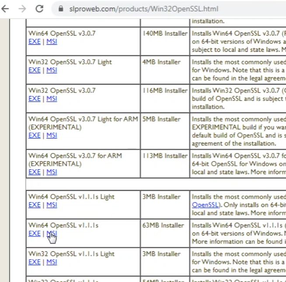
Task: Select the '116MB Installer' cell text
Action: pyautogui.click(x=165, y=90)
